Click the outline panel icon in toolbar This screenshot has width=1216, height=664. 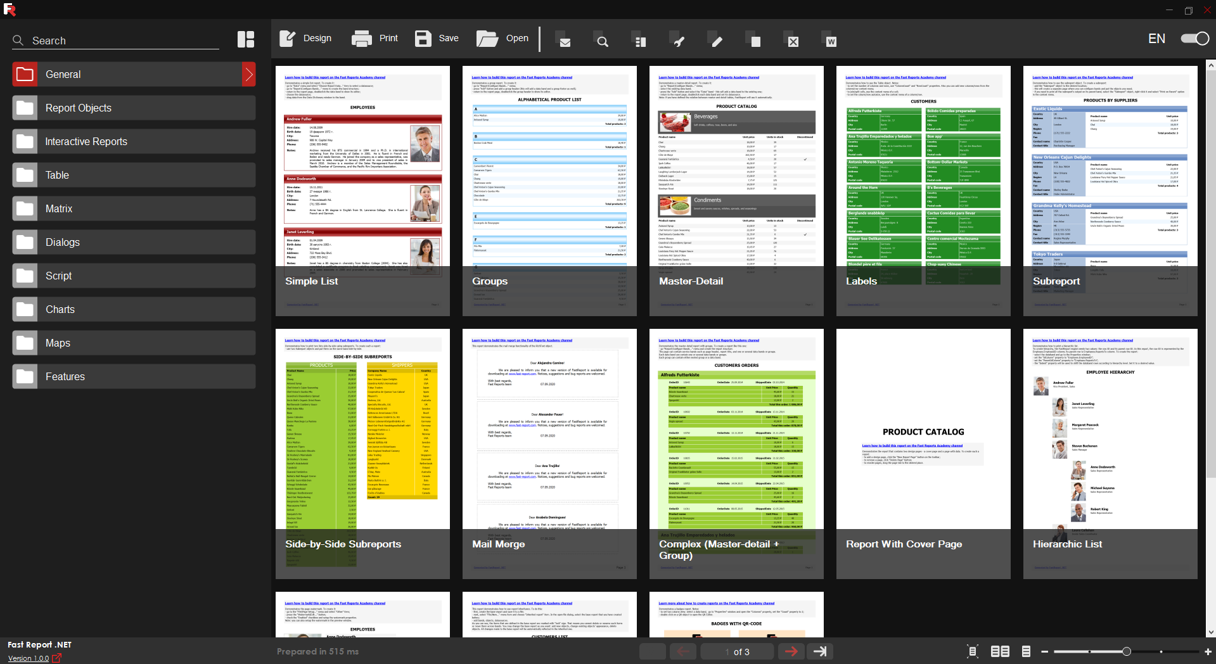tap(641, 42)
